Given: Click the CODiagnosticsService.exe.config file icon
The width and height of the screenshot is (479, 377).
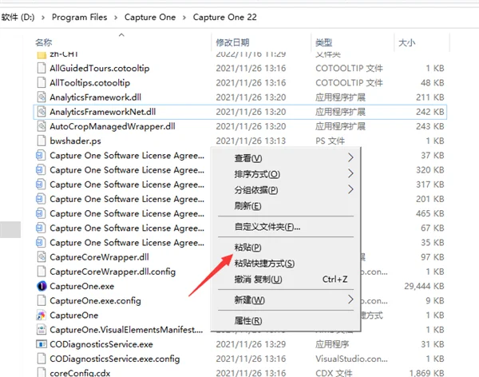Looking at the screenshot, I should (42, 359).
